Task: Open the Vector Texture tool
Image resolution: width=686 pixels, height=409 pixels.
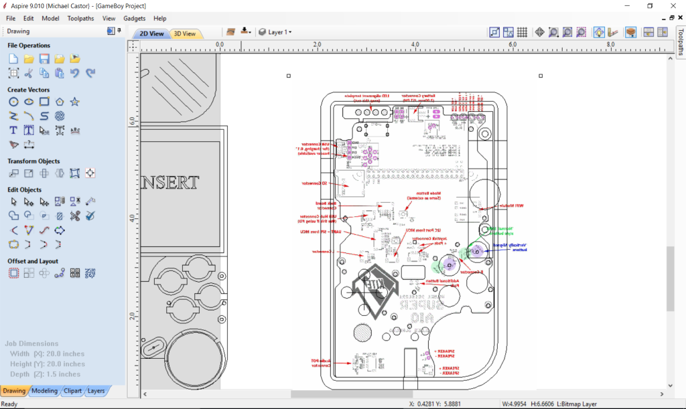Action: click(60, 116)
